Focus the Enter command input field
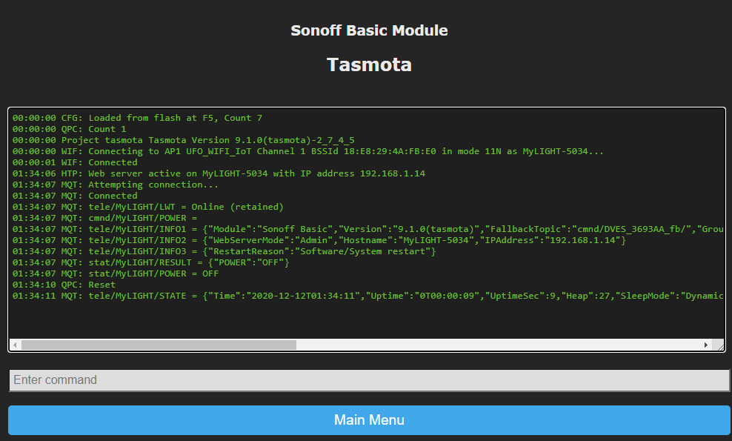 click(x=369, y=379)
